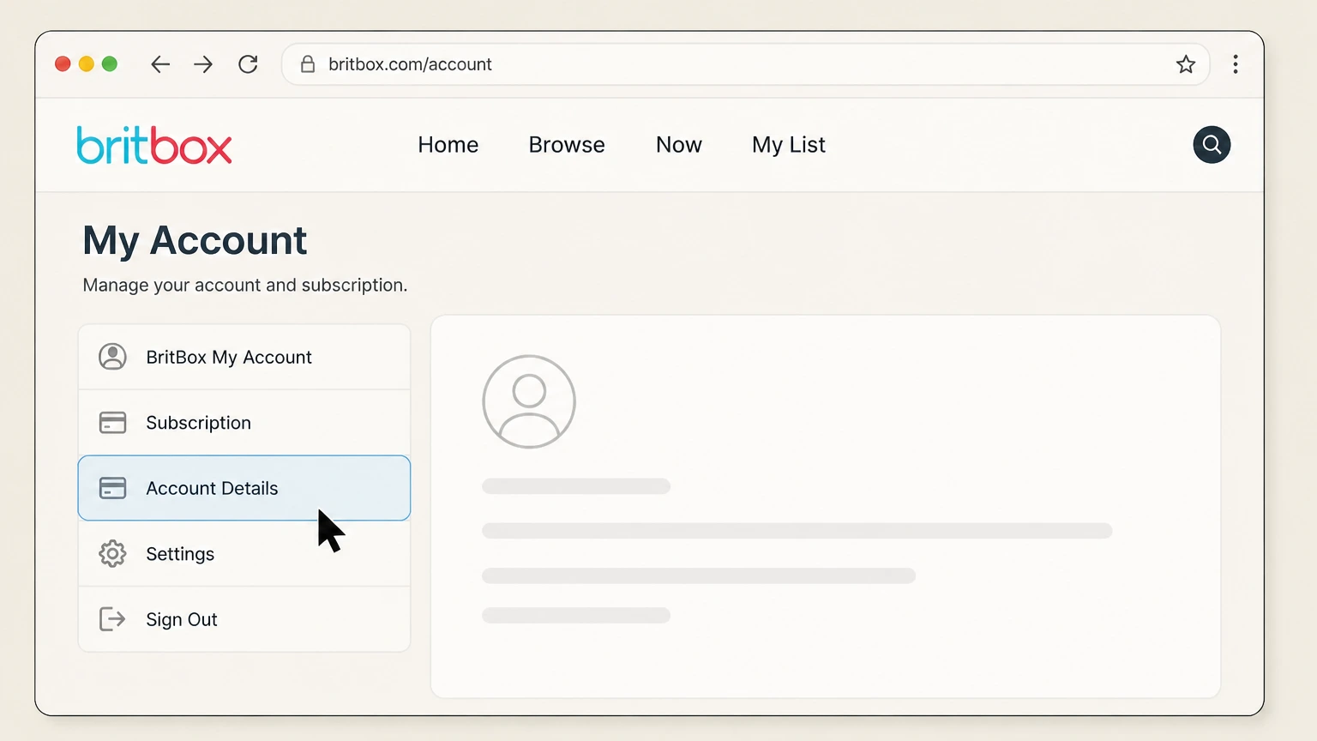
Task: Maximize the window with the green button
Action: click(110, 64)
